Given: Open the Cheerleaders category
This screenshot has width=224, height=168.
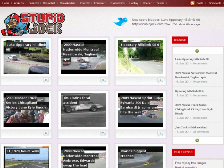Looking at the screenshot, I should click(x=67, y=3).
